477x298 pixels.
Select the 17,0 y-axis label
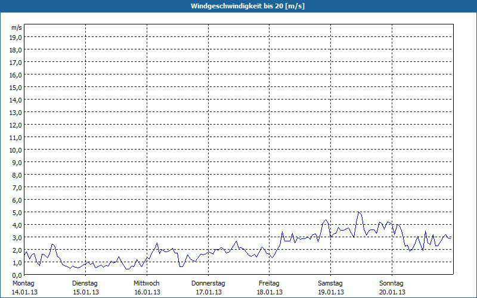16,63
